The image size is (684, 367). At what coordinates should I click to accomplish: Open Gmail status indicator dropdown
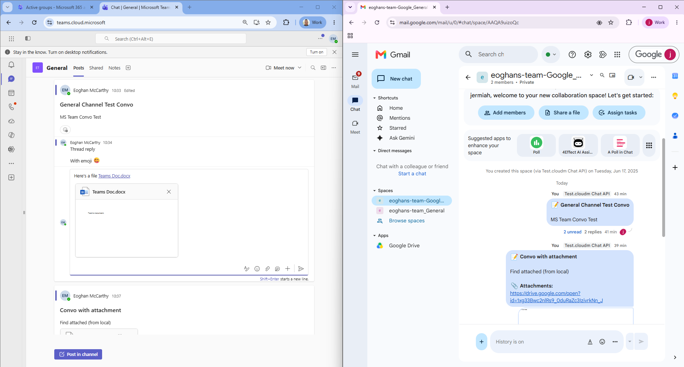pyautogui.click(x=551, y=55)
